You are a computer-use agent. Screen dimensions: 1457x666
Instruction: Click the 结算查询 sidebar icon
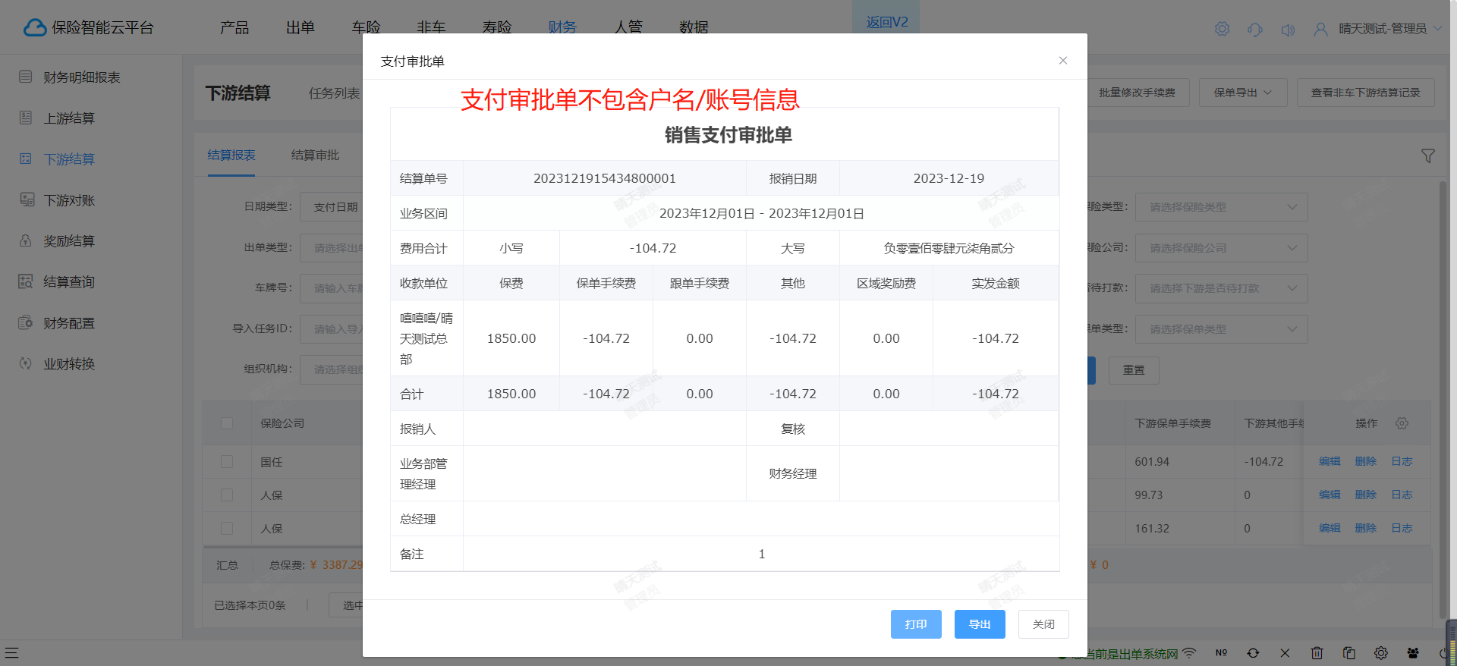(x=26, y=281)
